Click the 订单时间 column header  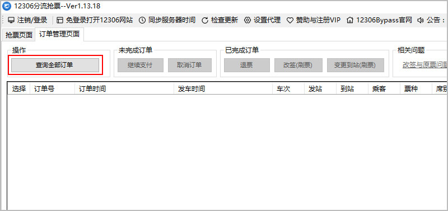[124, 89]
